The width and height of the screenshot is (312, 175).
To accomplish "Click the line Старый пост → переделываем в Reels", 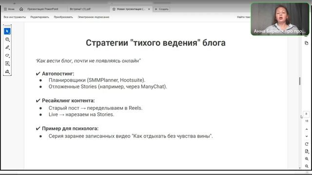I will (x=96, y=108).
